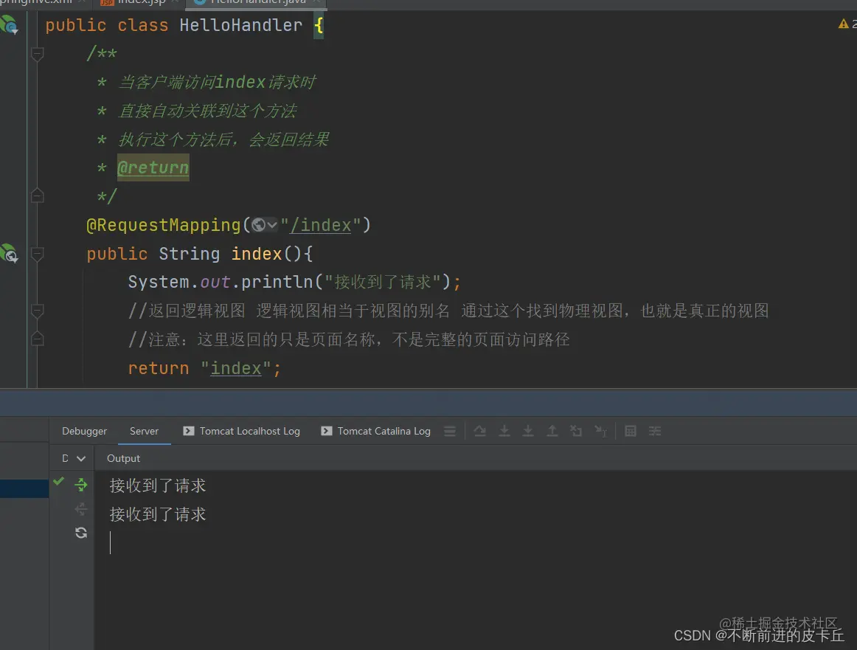
Task: Click the Output panel header label
Action: pos(123,459)
